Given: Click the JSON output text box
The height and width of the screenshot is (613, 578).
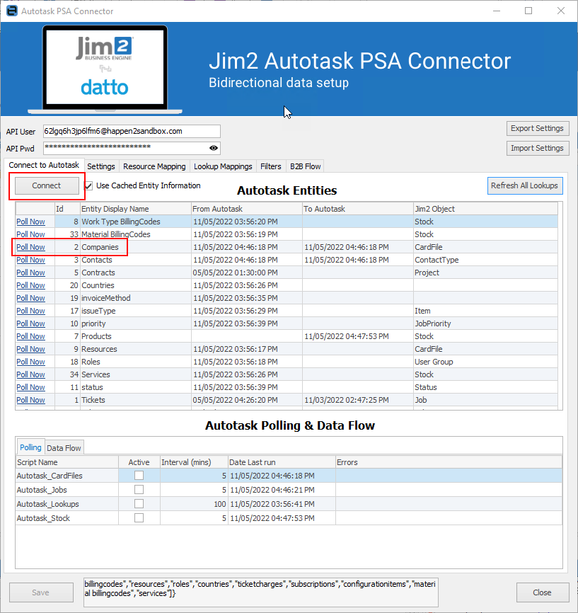Looking at the screenshot, I should coord(261,592).
